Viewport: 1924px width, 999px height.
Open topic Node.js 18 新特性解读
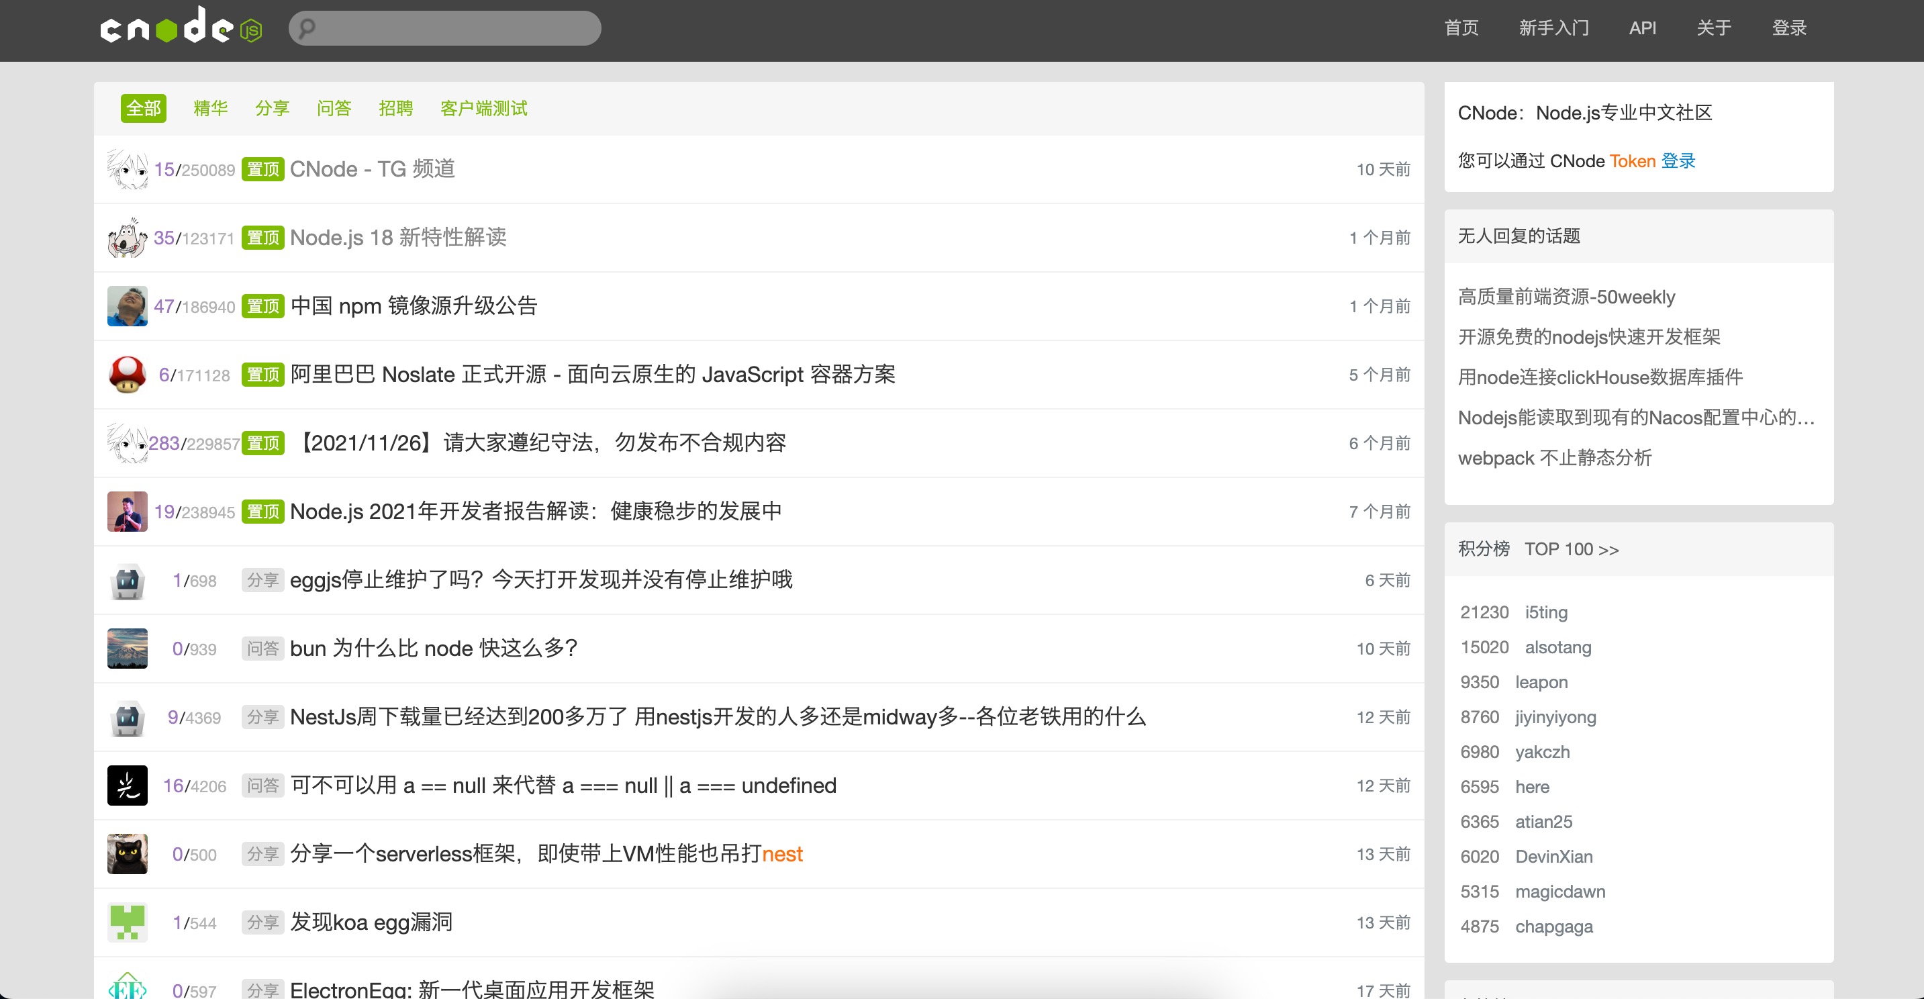coord(397,238)
